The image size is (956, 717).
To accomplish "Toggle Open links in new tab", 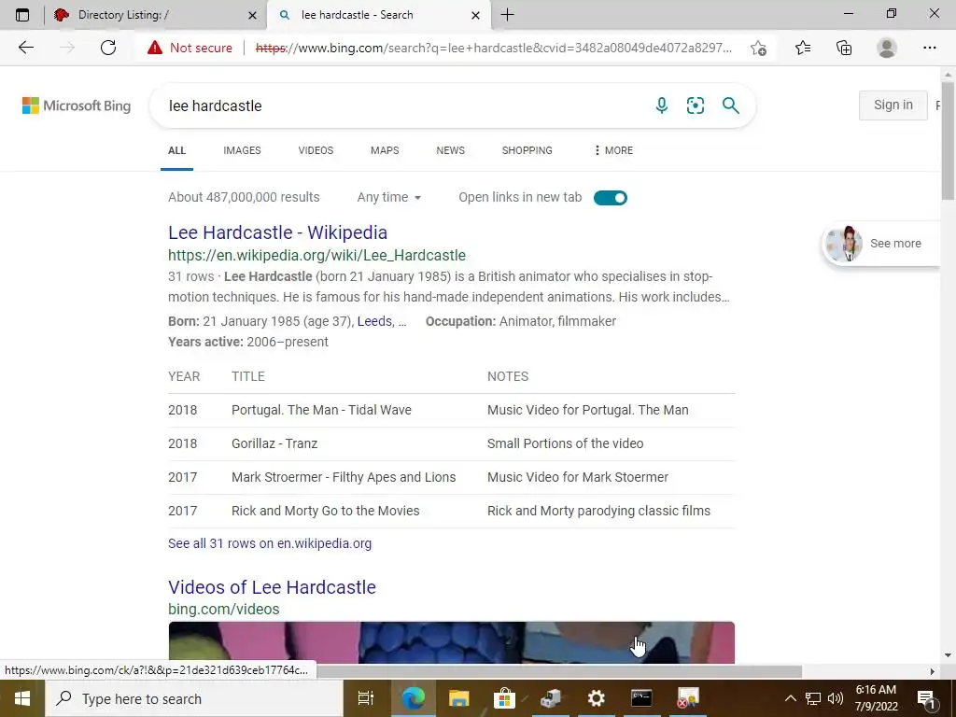I will 611,198.
